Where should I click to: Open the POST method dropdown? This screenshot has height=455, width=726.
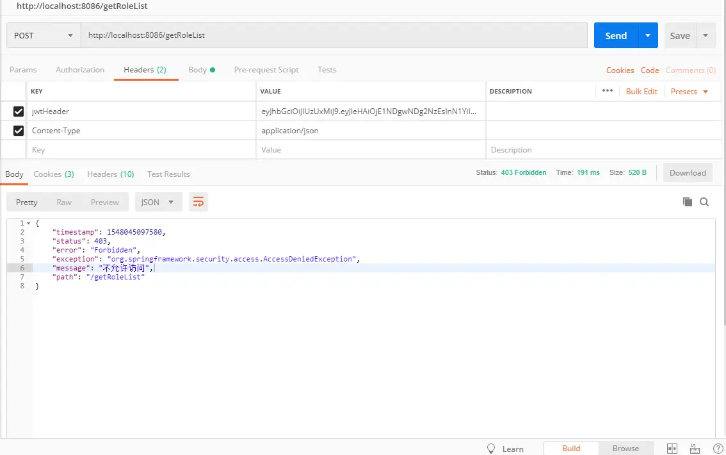coord(44,36)
